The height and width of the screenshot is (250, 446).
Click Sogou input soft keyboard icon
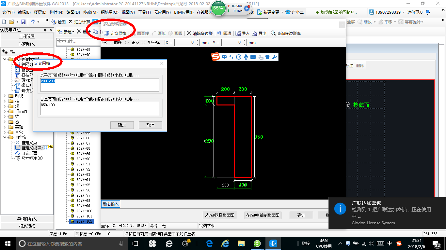point(253,57)
